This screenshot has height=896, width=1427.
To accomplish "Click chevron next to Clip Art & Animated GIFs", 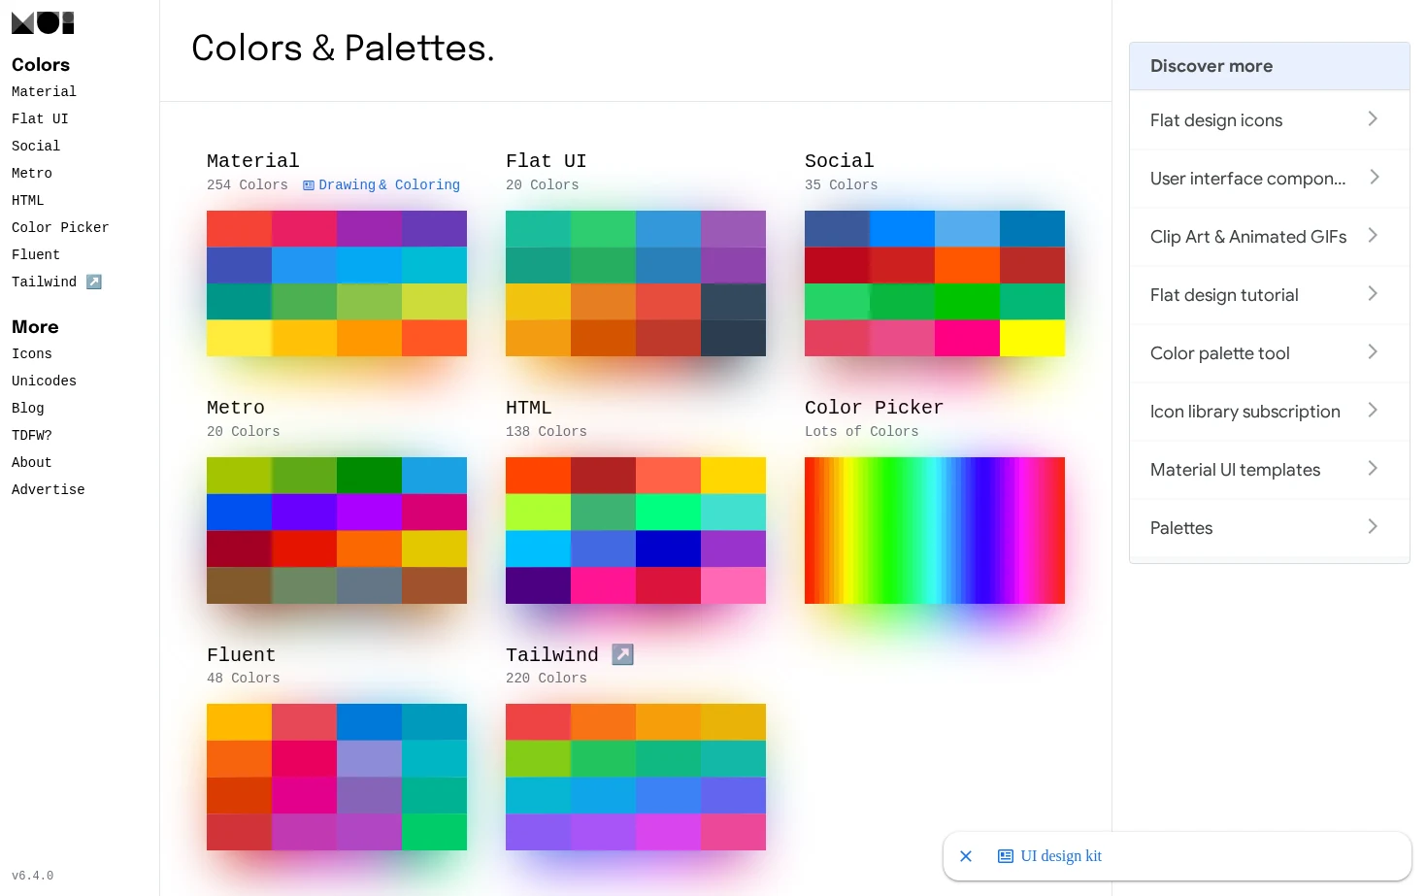I will coord(1373,235).
